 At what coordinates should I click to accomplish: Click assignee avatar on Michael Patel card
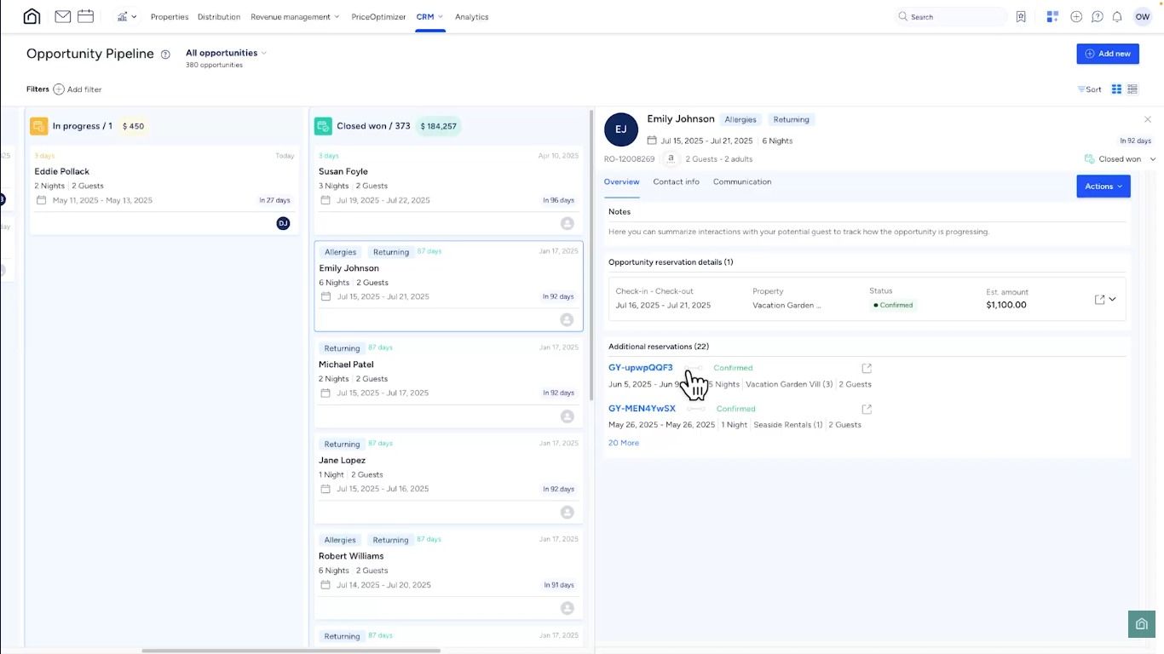pyautogui.click(x=567, y=416)
